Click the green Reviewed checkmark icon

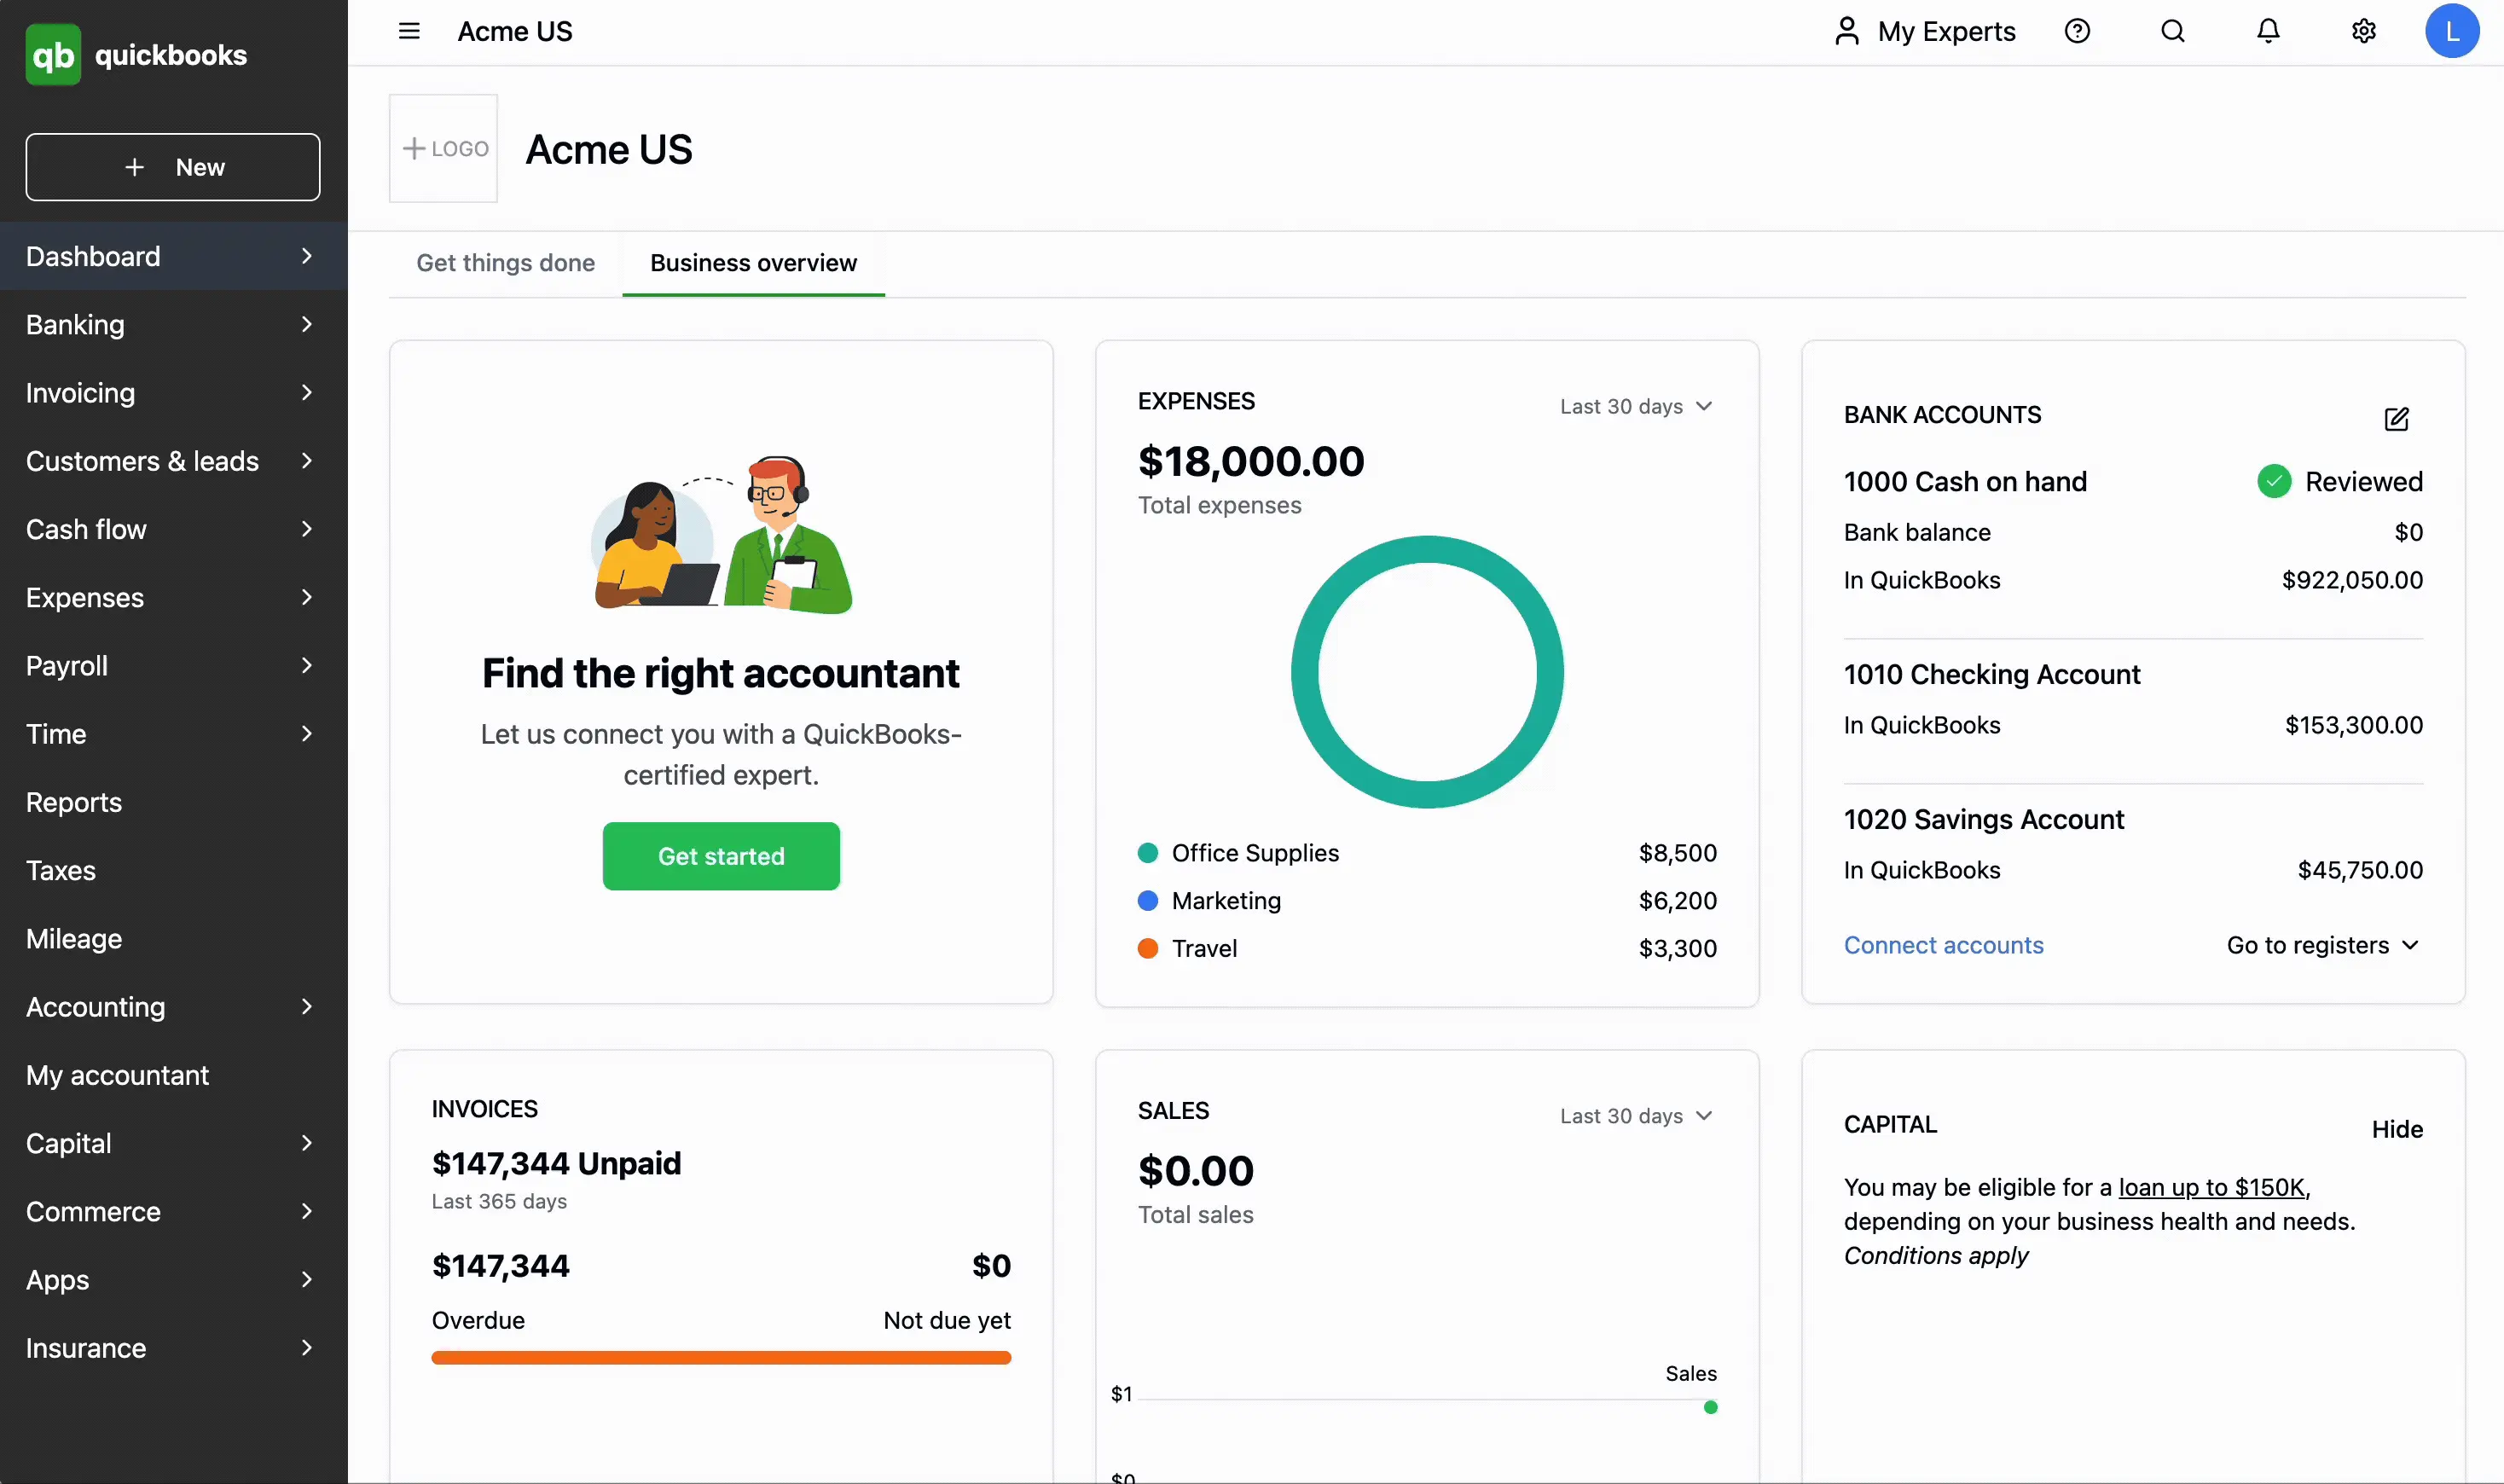coord(2273,481)
